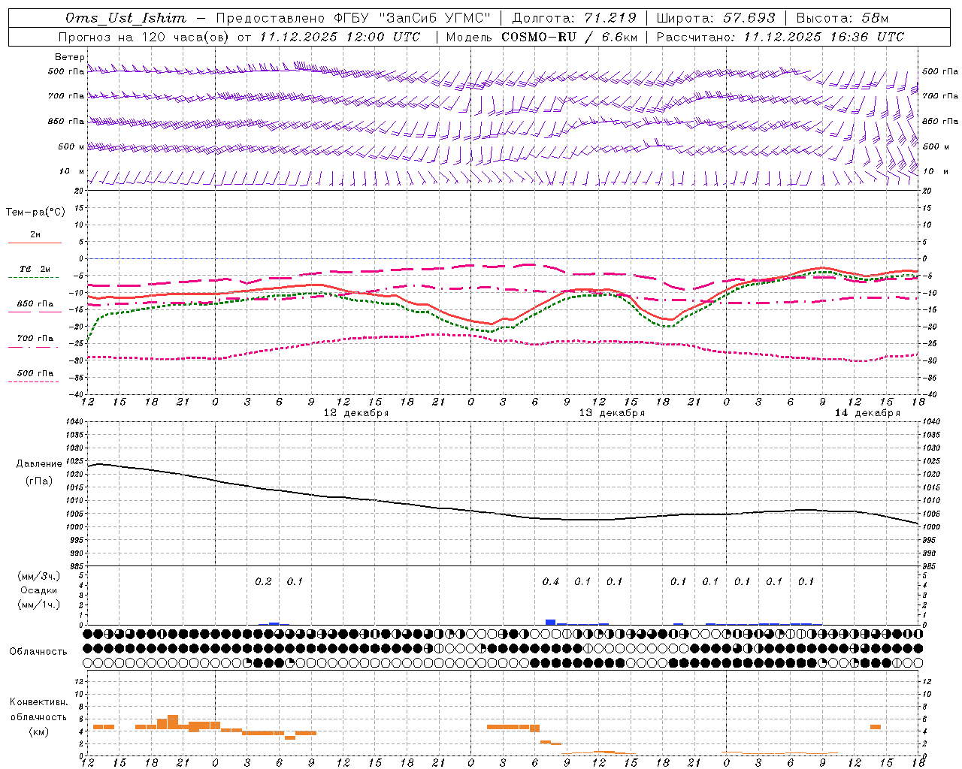
Task: Click the computed time 11.12.2025 16:36 UTC
Action: 824,37
